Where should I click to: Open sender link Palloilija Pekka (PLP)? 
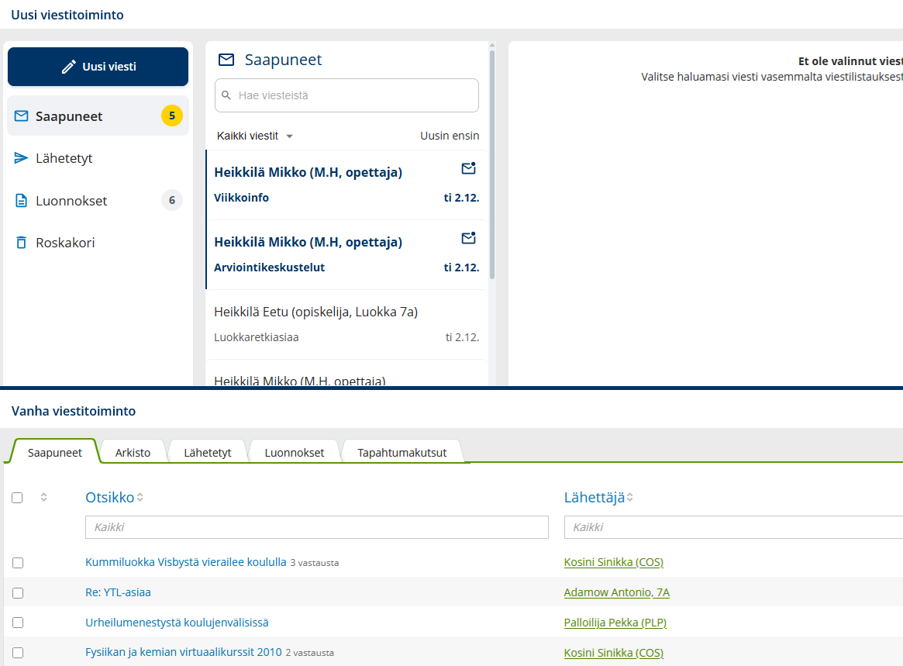[x=615, y=623]
